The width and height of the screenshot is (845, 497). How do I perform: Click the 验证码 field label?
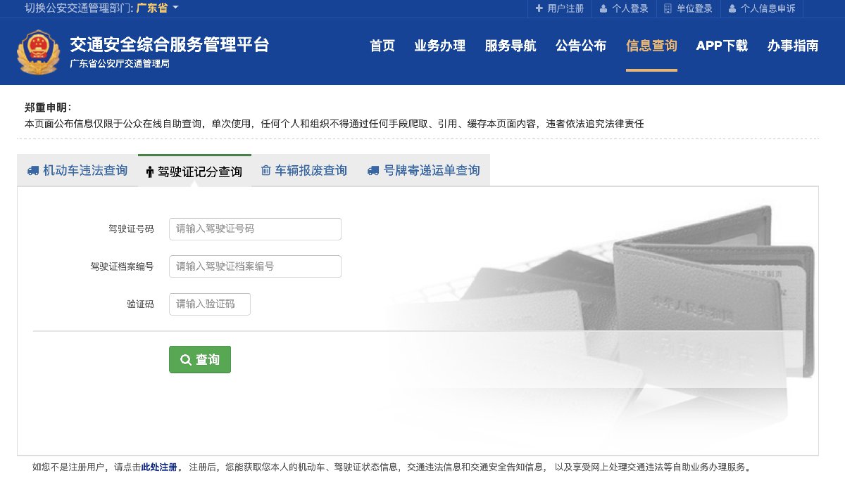(x=140, y=304)
